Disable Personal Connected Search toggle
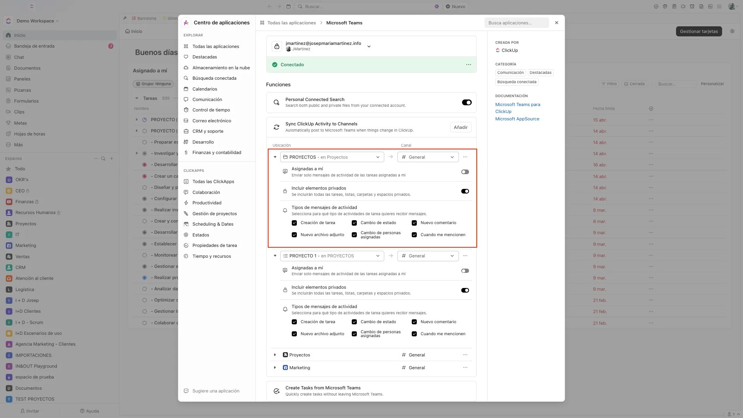The image size is (743, 418). pos(466,103)
